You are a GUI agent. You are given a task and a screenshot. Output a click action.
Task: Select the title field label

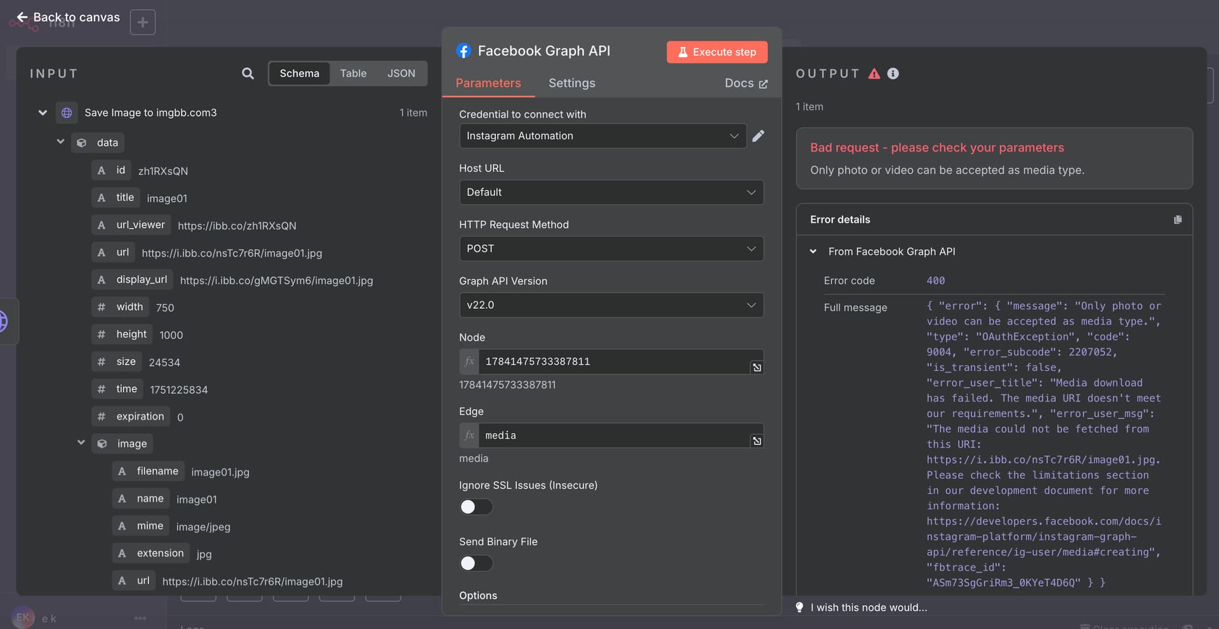pyautogui.click(x=125, y=197)
